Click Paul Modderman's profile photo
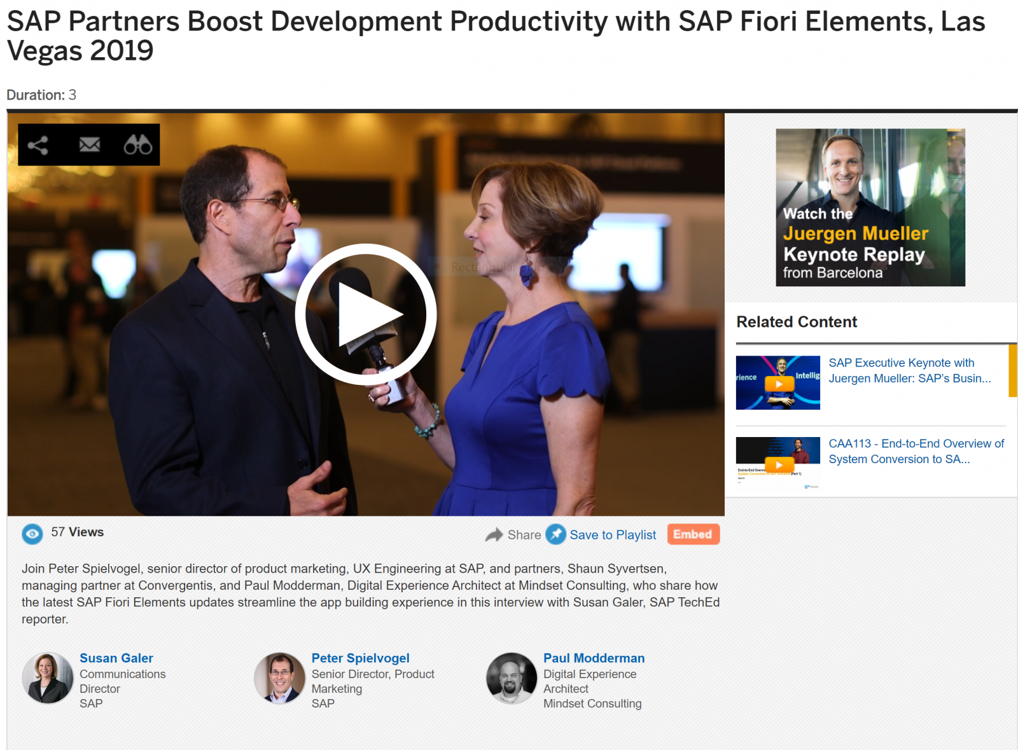This screenshot has width=1018, height=750. click(x=512, y=678)
